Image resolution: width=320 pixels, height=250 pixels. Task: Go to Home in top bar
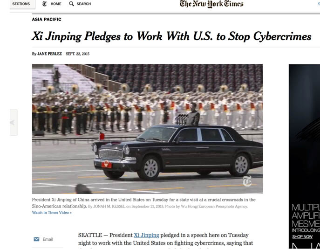[56, 4]
